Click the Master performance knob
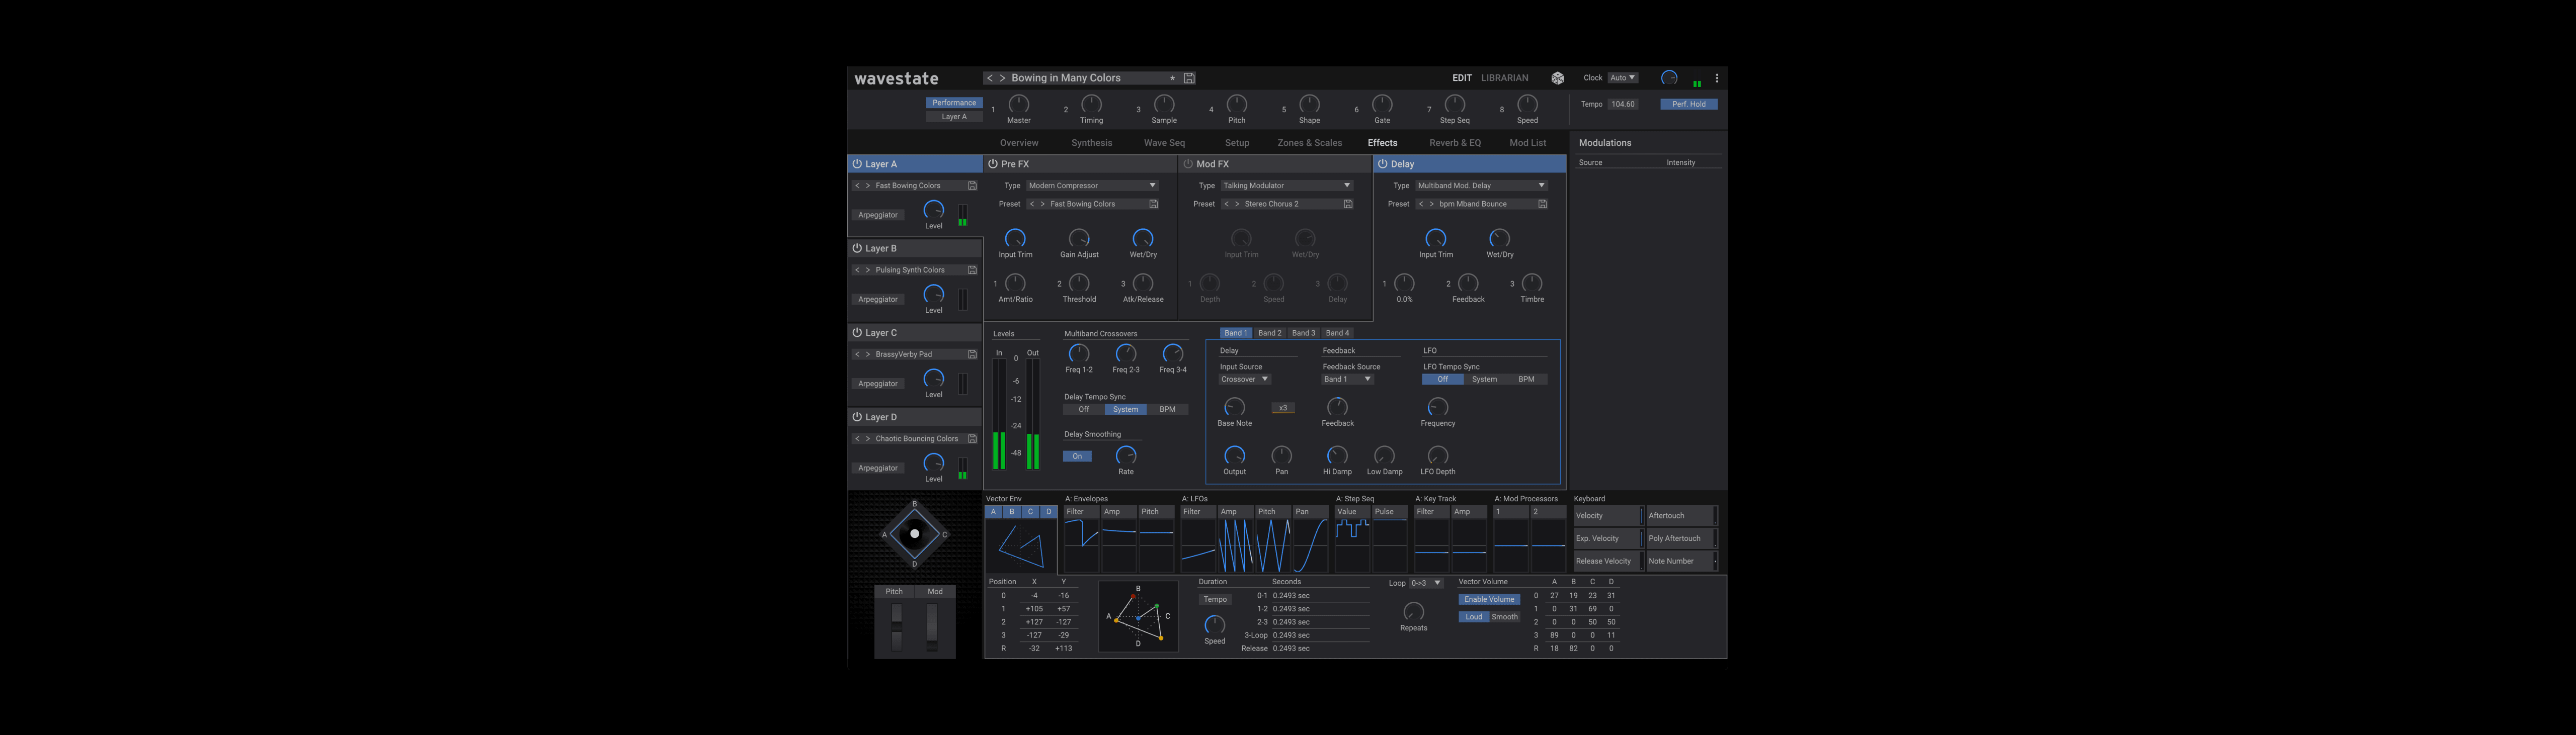Viewport: 2576px width, 735px height. coord(1019,104)
